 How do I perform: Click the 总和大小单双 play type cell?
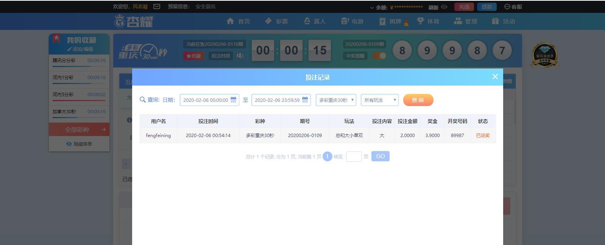[x=349, y=135]
